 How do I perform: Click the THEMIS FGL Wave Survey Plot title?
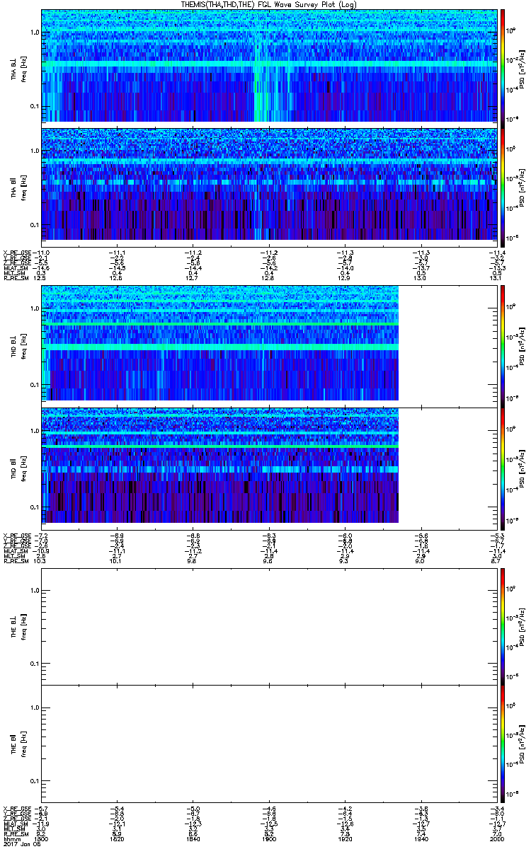pyautogui.click(x=269, y=5)
